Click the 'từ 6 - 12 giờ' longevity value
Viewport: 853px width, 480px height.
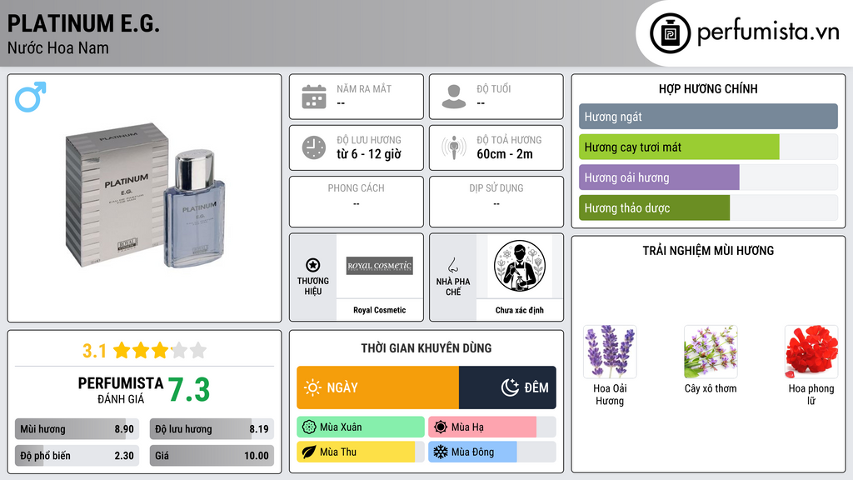point(369,154)
